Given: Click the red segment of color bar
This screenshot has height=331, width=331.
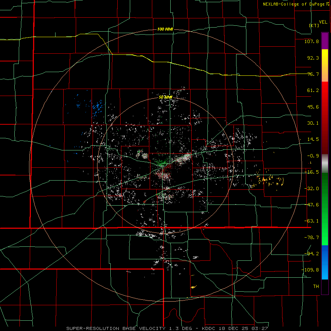Looking at the screenshot, I should click(x=325, y=118).
